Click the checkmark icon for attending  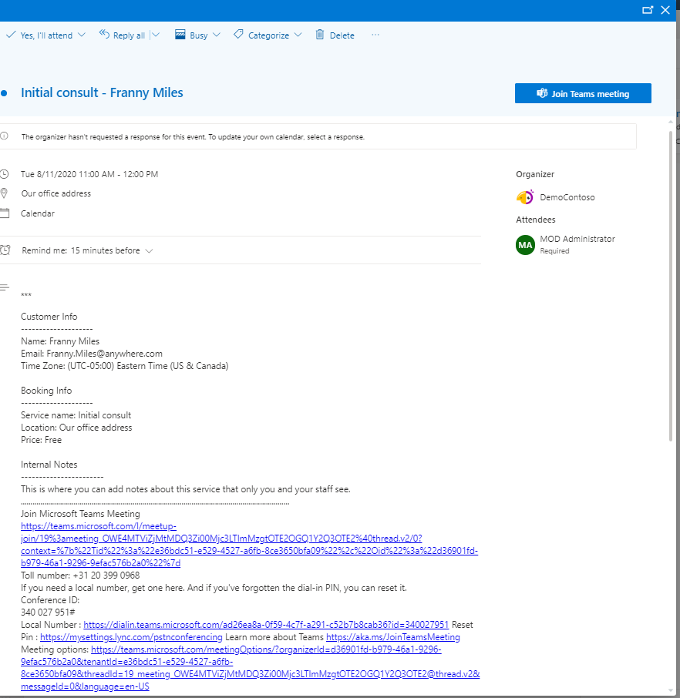click(11, 35)
